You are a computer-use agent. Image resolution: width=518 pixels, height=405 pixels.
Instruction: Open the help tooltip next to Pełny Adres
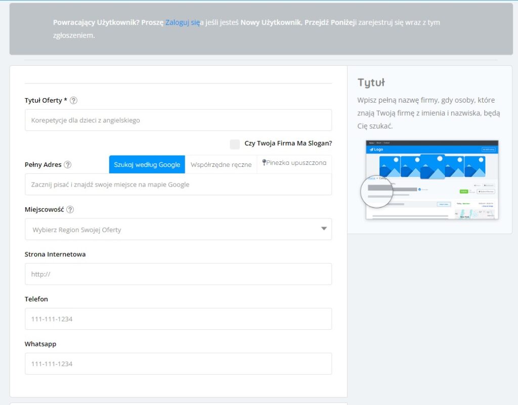pos(68,164)
